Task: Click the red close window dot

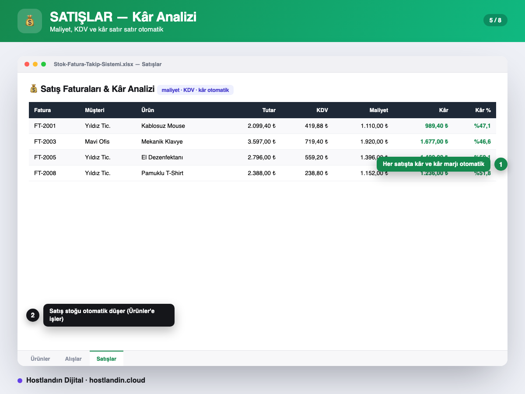Action: coord(27,64)
